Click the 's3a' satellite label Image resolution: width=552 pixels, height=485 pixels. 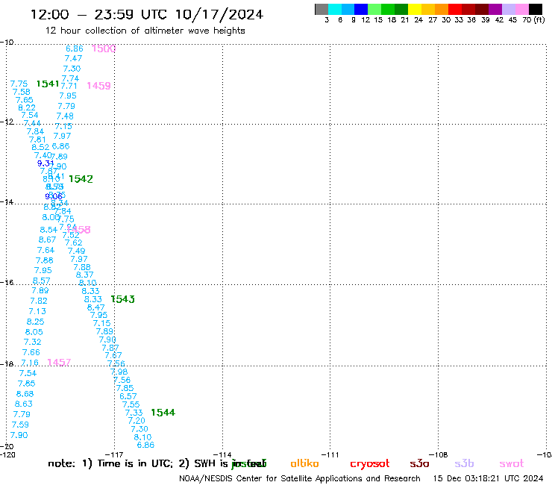[419, 463]
